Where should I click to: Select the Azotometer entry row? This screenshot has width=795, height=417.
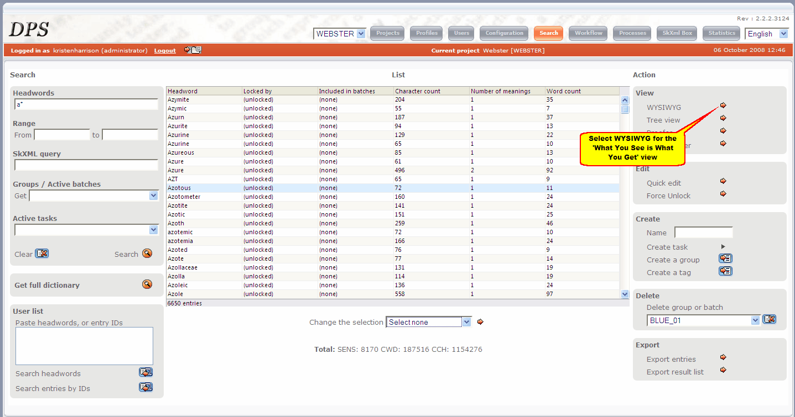coord(393,197)
